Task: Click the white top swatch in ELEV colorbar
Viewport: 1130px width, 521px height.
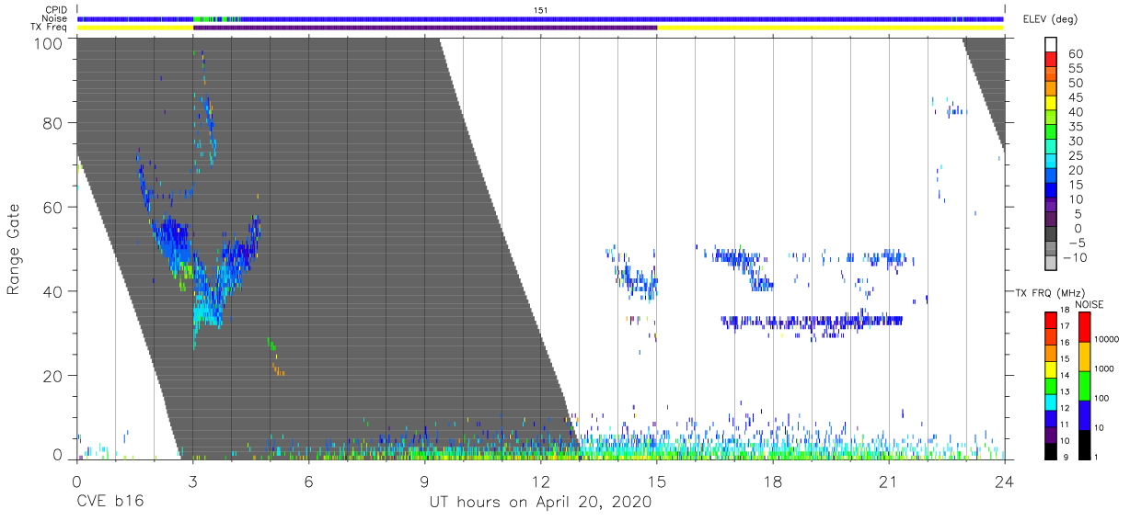Action: [x=1051, y=44]
